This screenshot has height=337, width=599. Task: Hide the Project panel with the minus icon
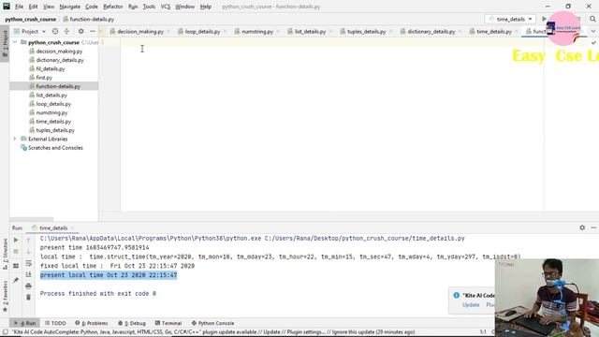(x=93, y=31)
